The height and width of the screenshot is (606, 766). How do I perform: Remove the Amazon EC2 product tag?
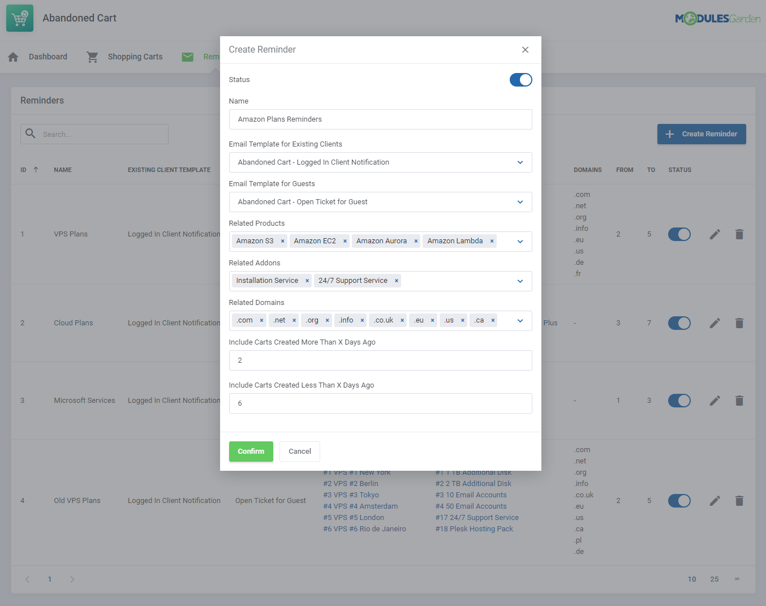tap(345, 240)
